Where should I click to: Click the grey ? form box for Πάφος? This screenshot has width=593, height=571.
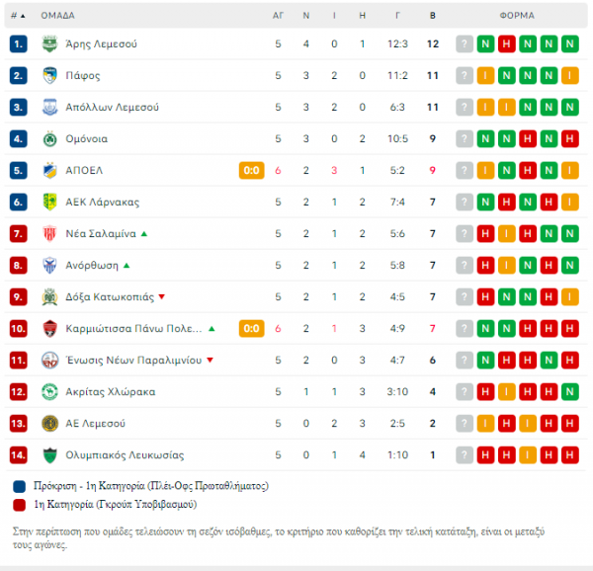tap(465, 76)
